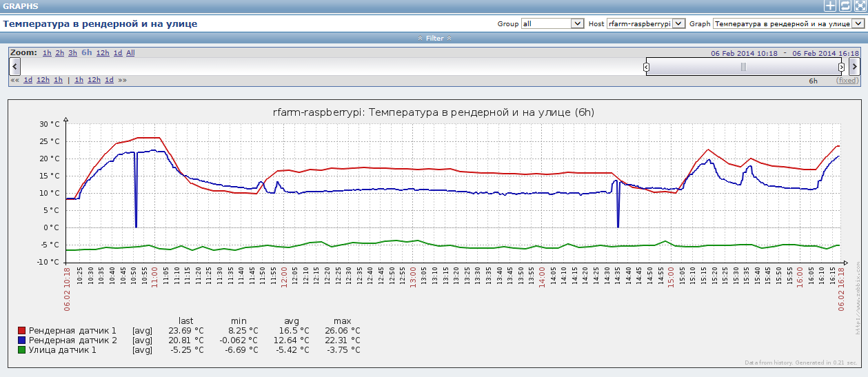Click the left arrow button on the timeline

14,66
